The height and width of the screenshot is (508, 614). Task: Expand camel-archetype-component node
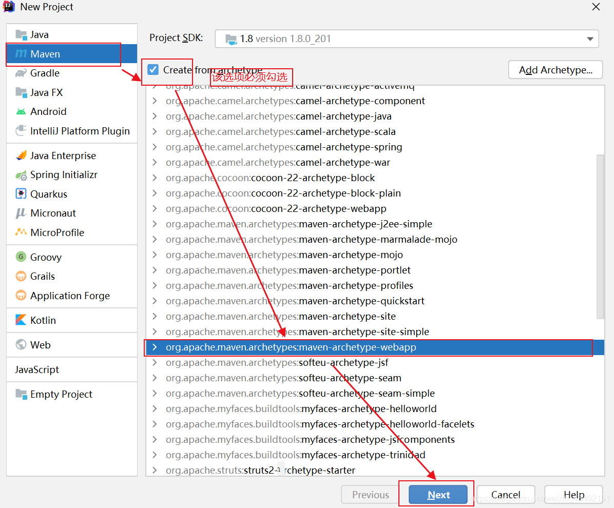click(x=155, y=101)
